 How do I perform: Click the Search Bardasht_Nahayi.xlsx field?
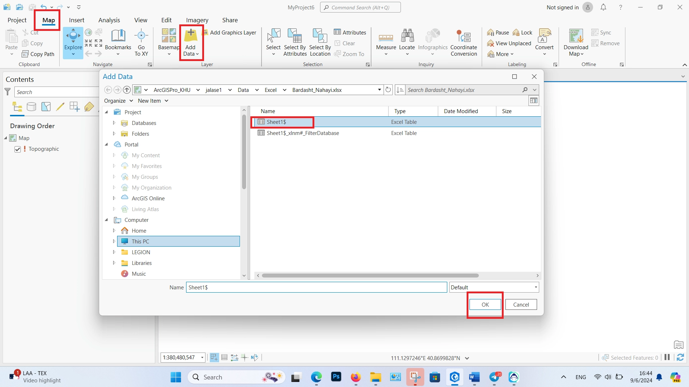coord(463,90)
